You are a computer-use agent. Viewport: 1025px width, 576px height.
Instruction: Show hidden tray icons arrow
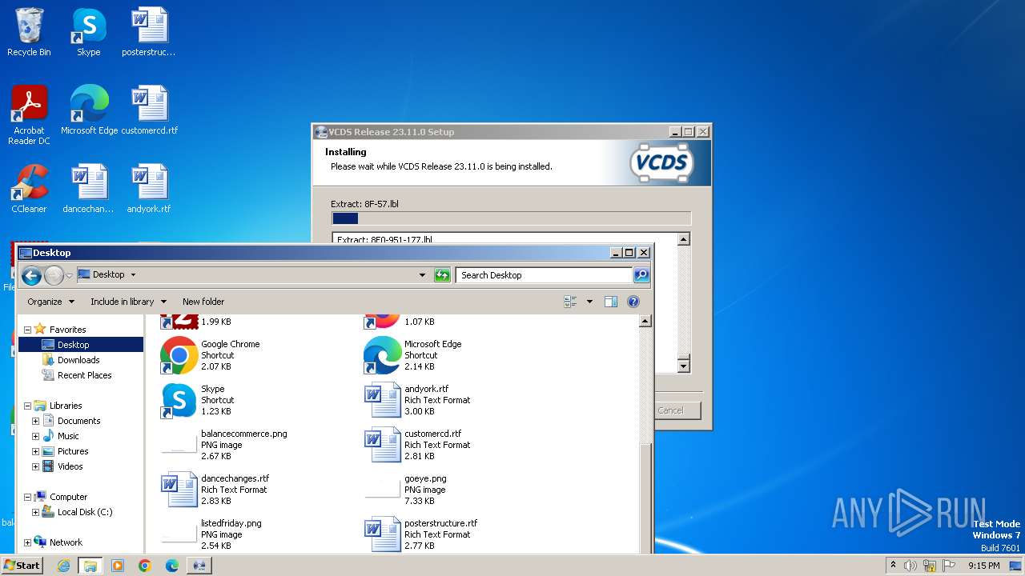[893, 566]
